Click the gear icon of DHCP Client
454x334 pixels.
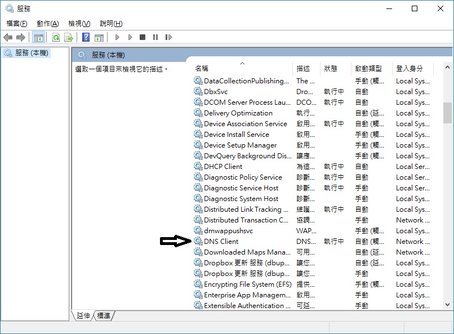coord(198,166)
